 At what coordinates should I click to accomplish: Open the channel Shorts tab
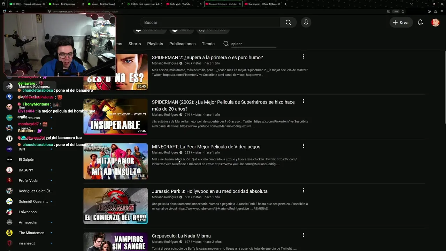(134, 44)
